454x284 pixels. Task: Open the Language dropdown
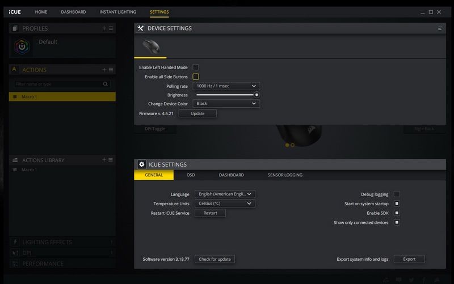coord(225,194)
